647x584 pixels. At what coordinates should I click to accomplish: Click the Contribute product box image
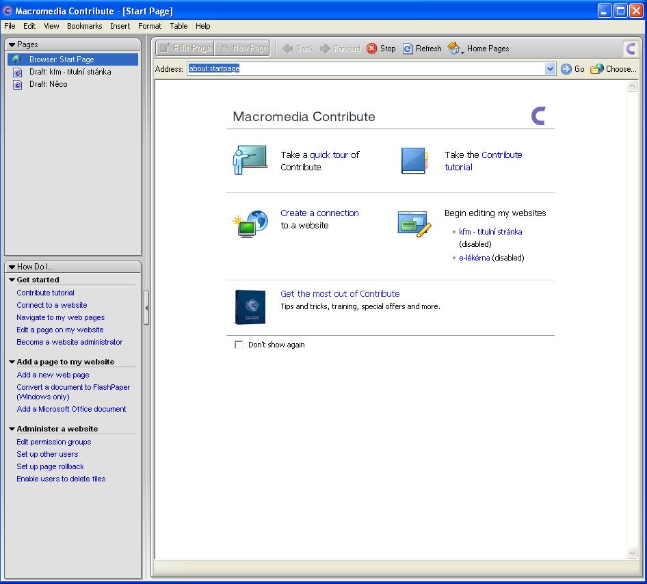[250, 307]
